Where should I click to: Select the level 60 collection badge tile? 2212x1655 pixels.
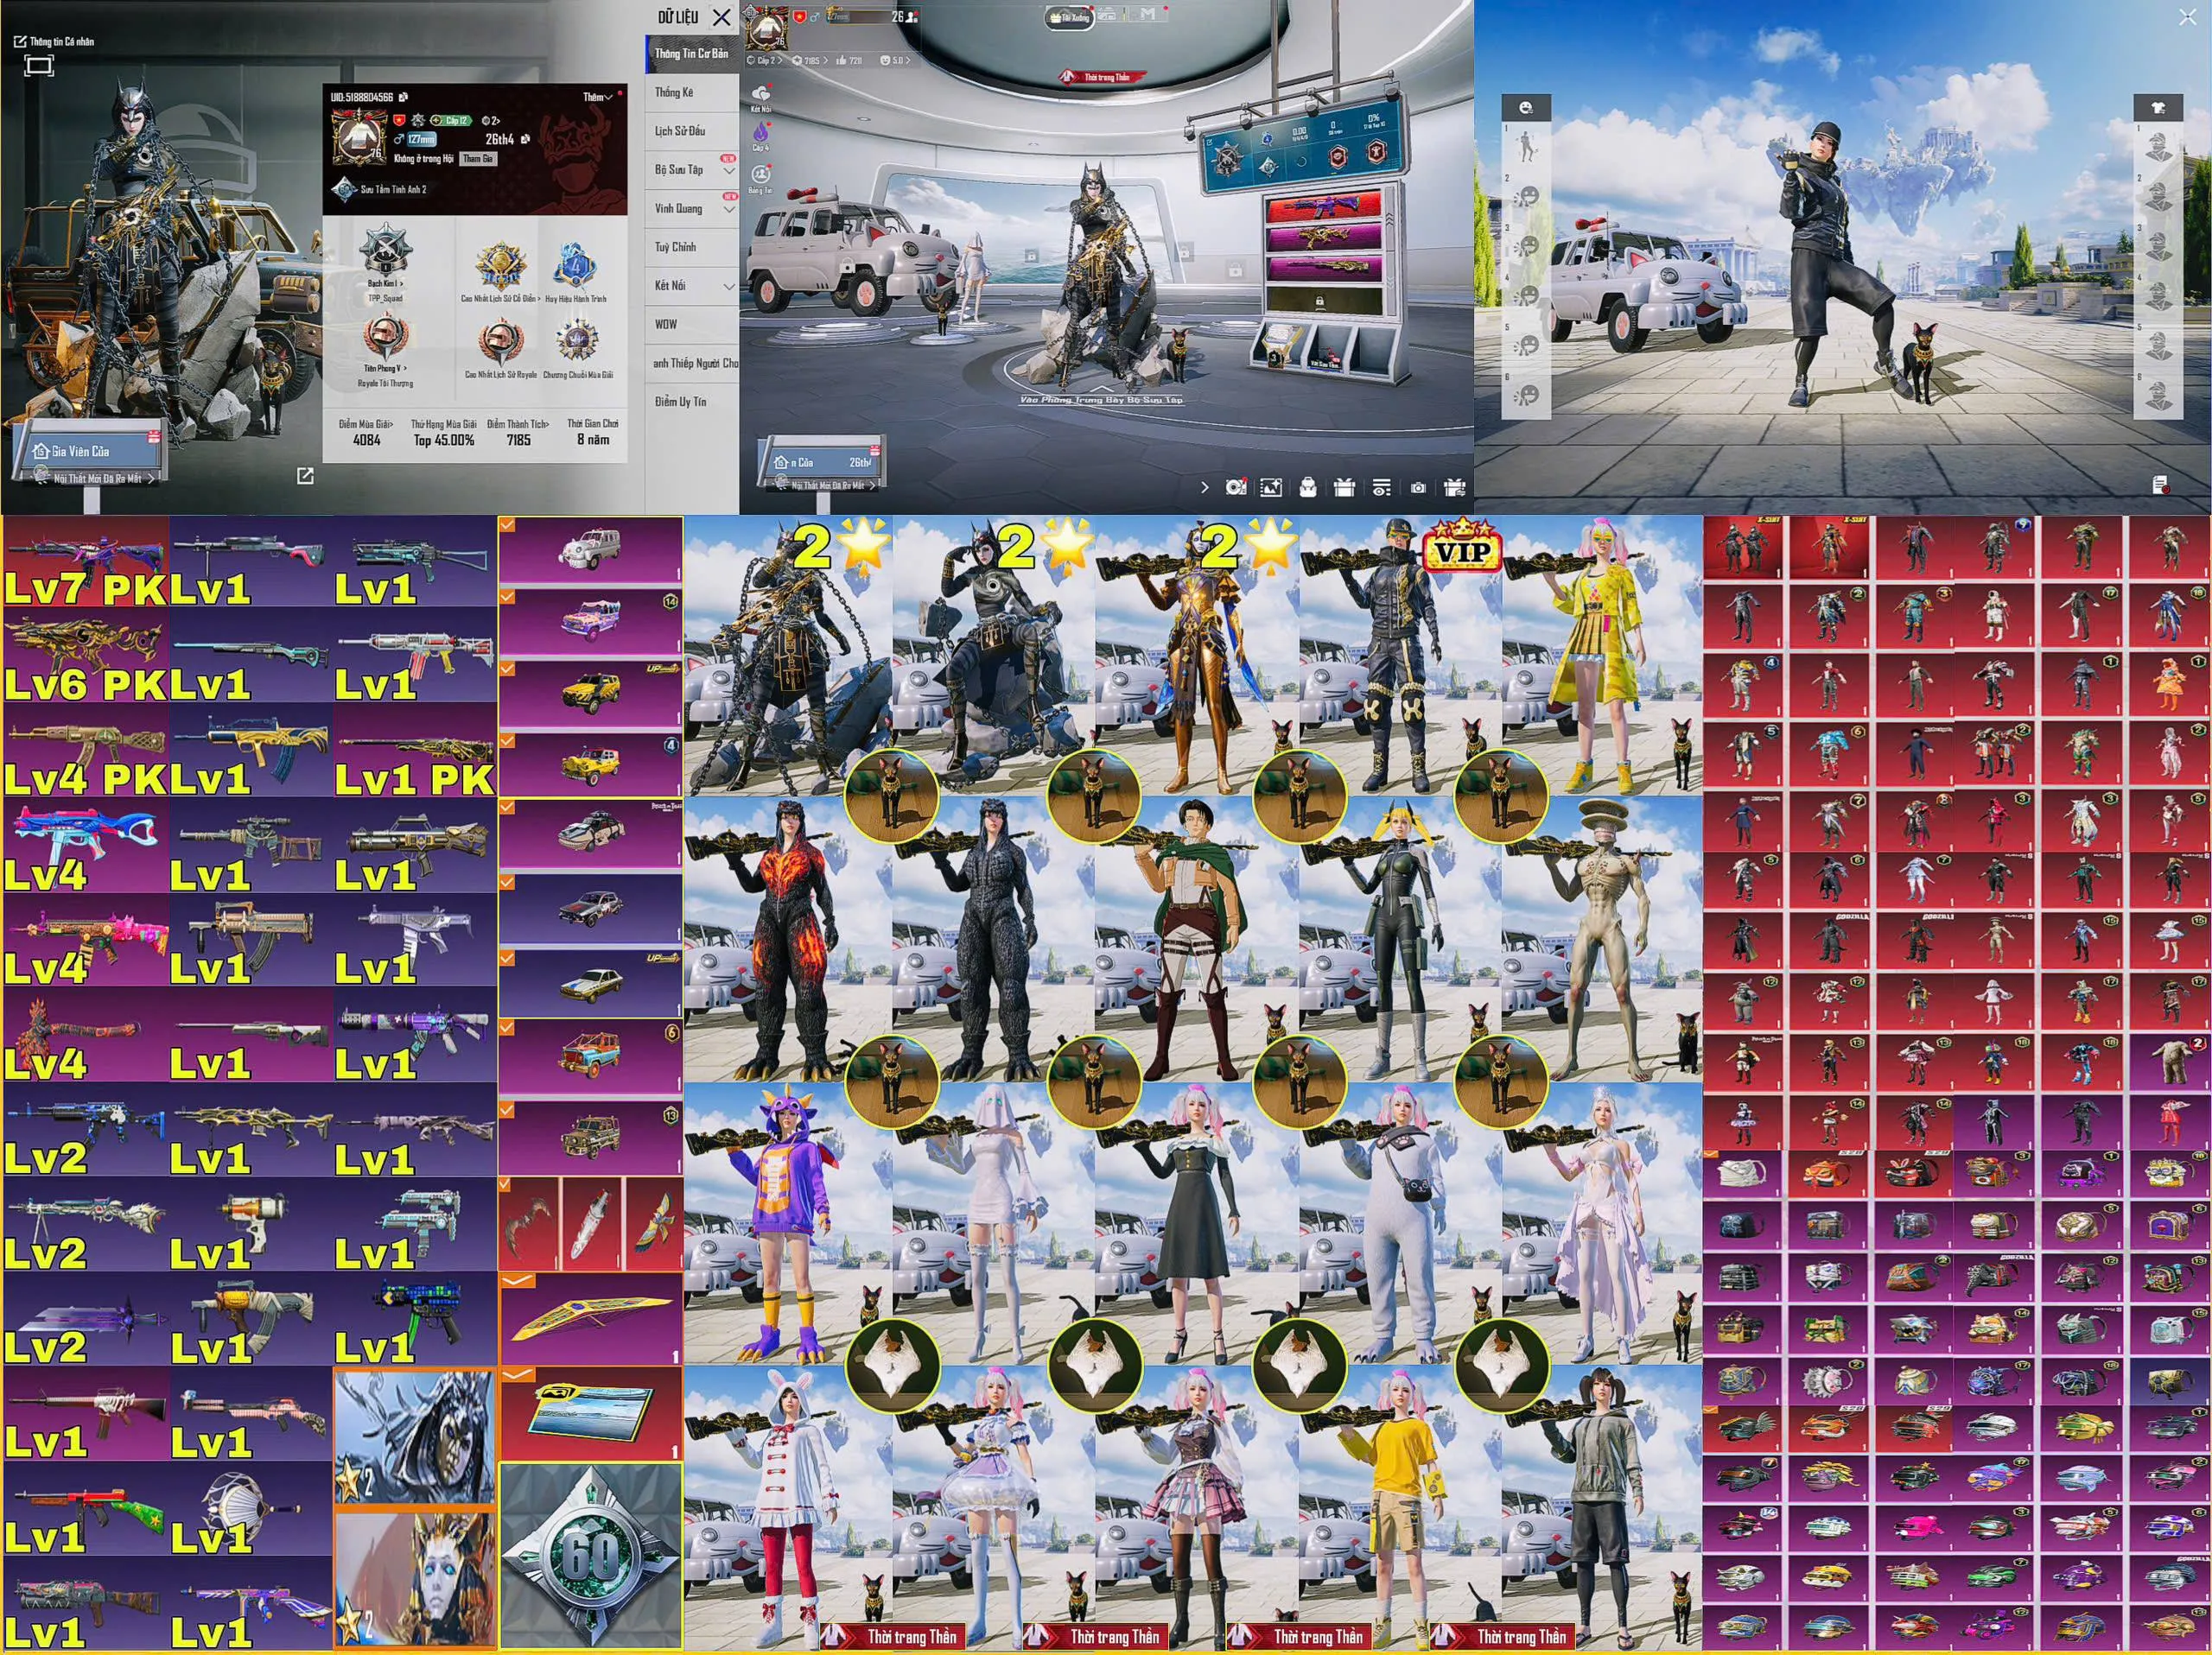590,1557
